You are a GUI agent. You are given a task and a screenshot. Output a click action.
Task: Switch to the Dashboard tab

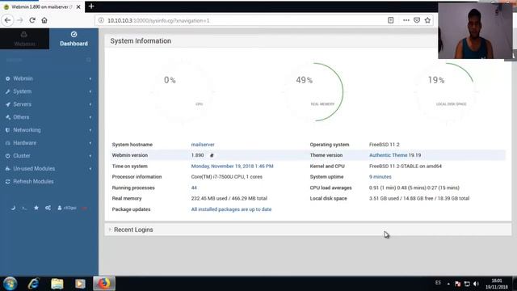click(x=74, y=39)
